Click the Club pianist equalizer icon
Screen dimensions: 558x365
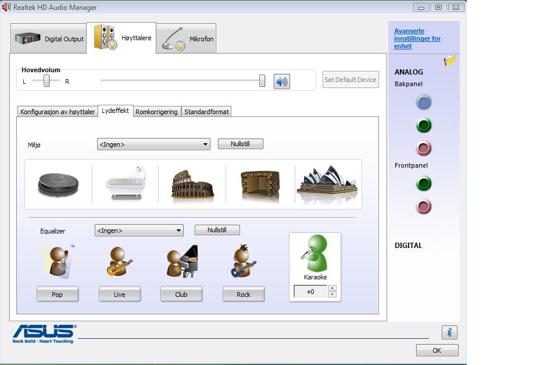point(182,261)
